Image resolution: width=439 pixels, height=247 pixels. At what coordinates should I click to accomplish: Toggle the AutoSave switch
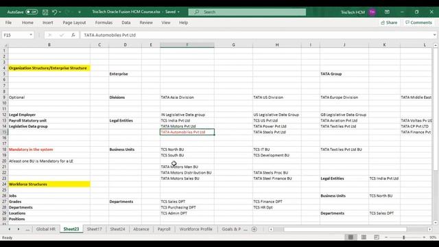[32, 12]
